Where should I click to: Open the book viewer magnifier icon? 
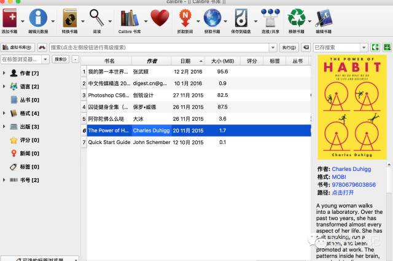(97, 18)
